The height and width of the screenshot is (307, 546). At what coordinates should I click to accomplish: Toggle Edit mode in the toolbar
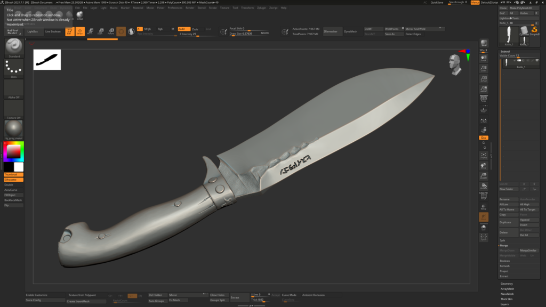coord(70,32)
